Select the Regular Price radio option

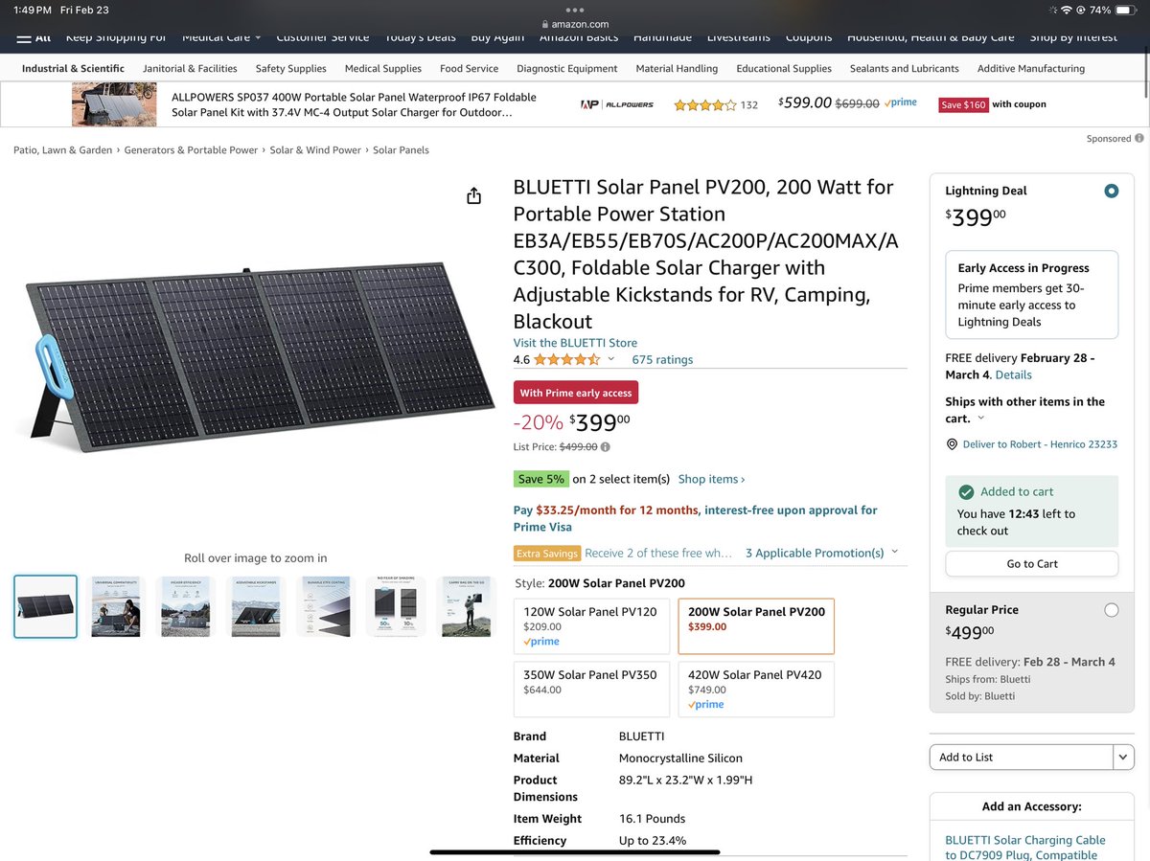pyautogui.click(x=1111, y=610)
